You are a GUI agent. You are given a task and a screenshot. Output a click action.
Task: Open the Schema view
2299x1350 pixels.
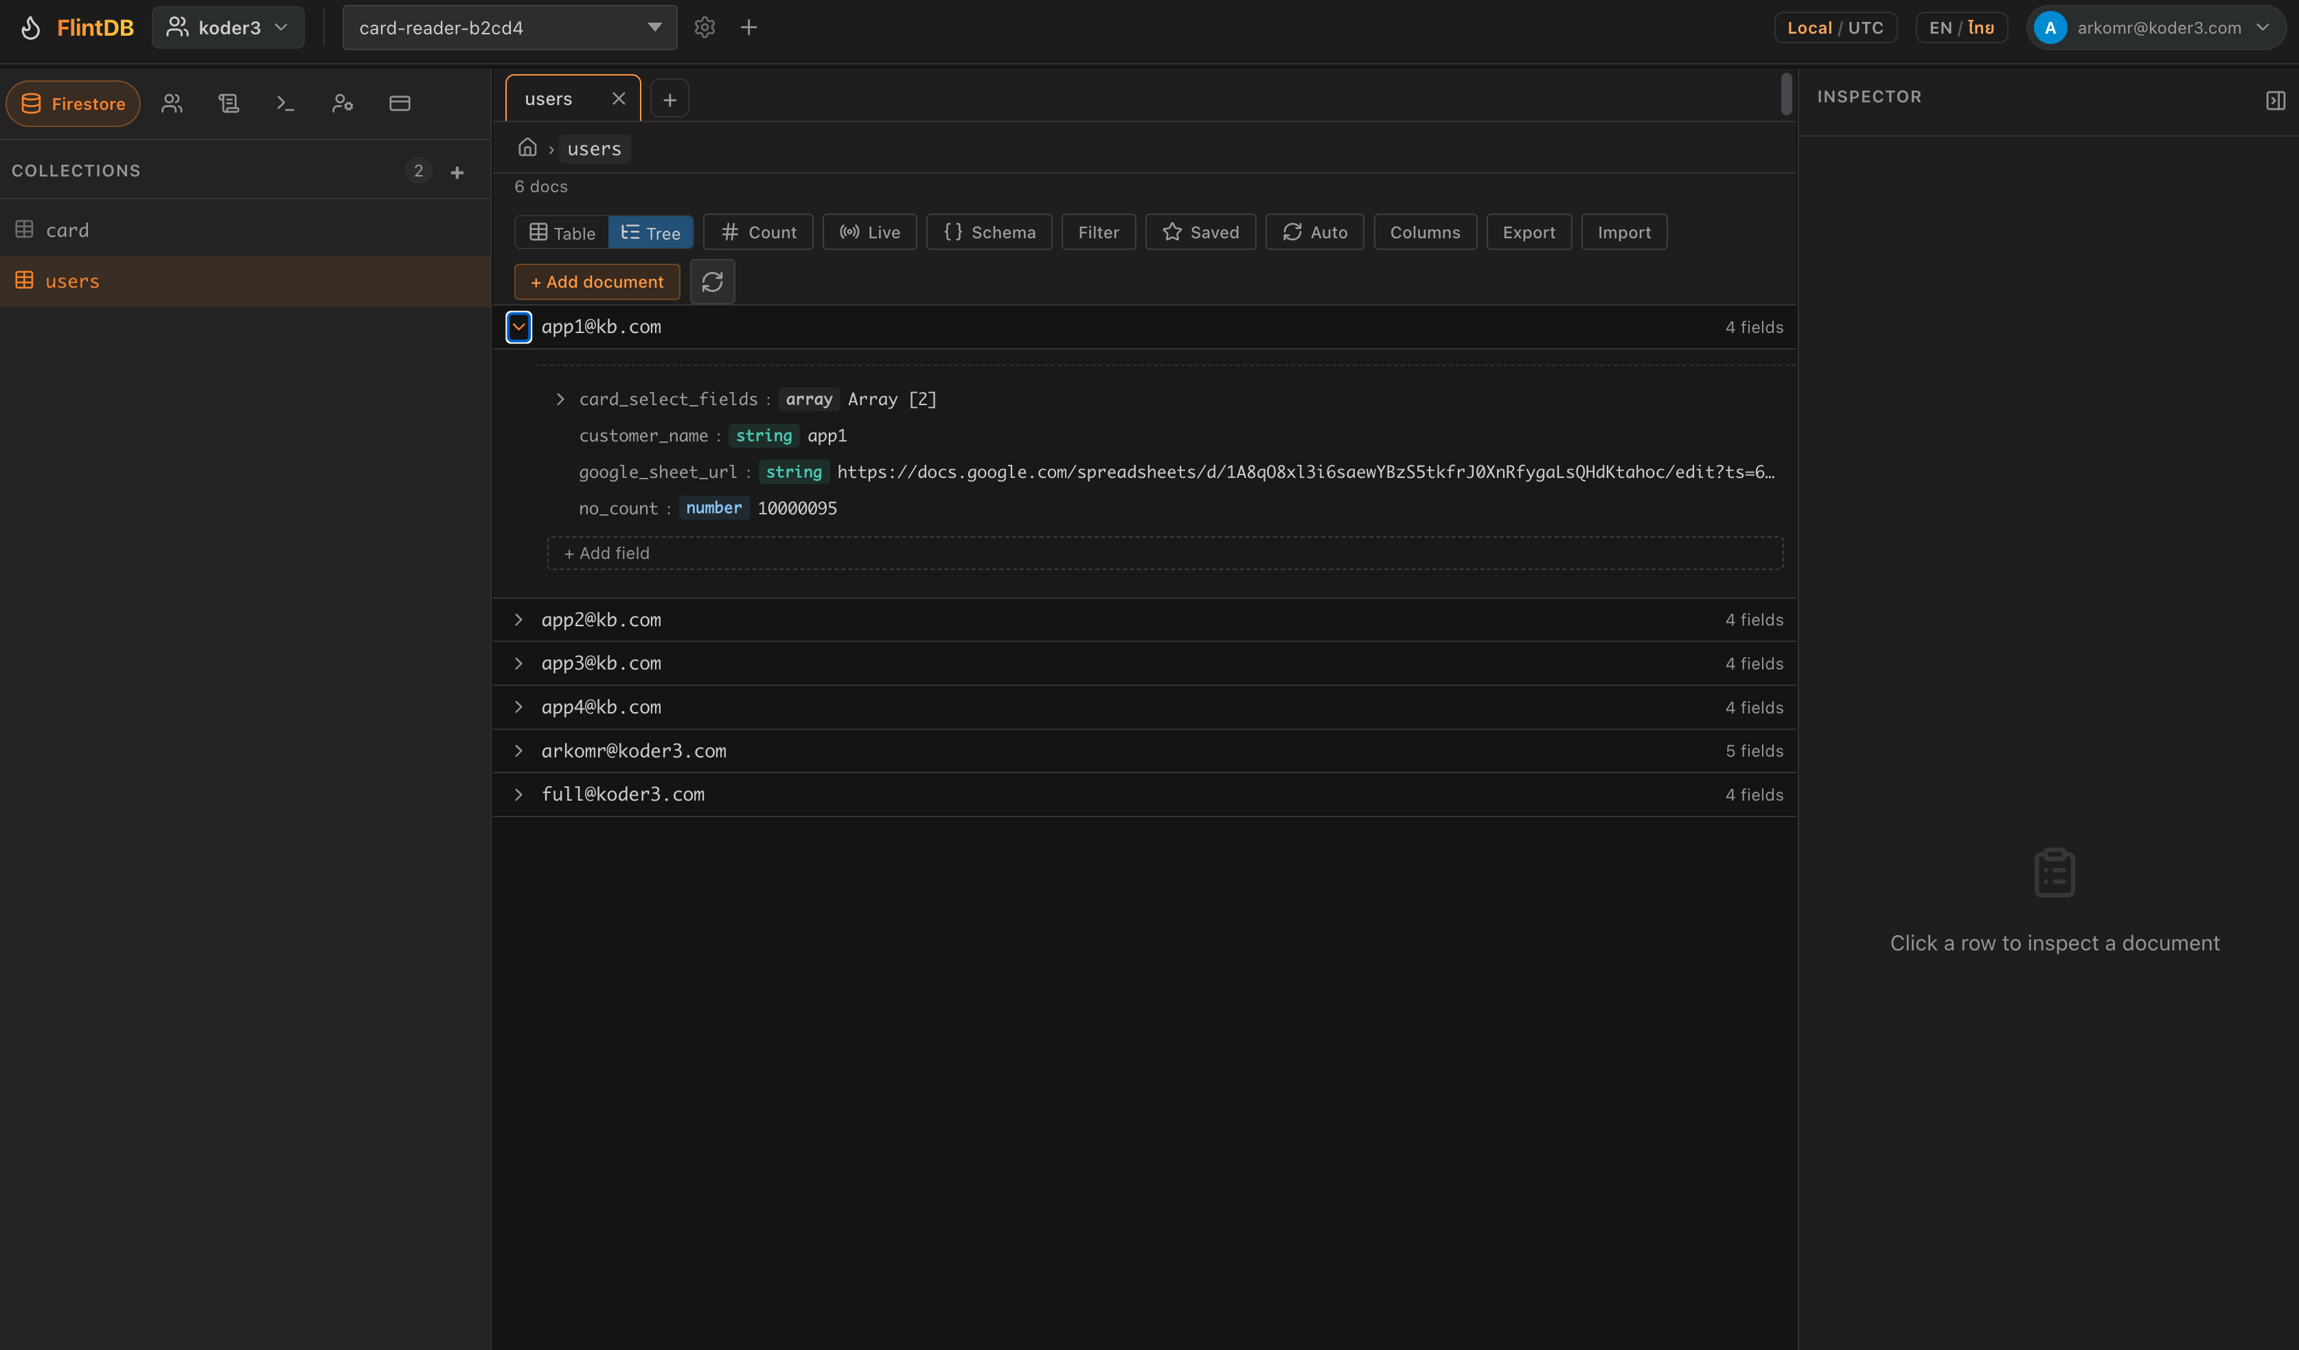point(989,233)
